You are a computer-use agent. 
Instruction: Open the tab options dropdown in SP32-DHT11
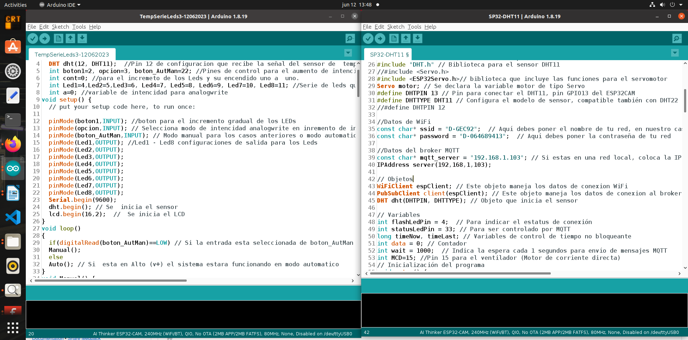pyautogui.click(x=674, y=53)
